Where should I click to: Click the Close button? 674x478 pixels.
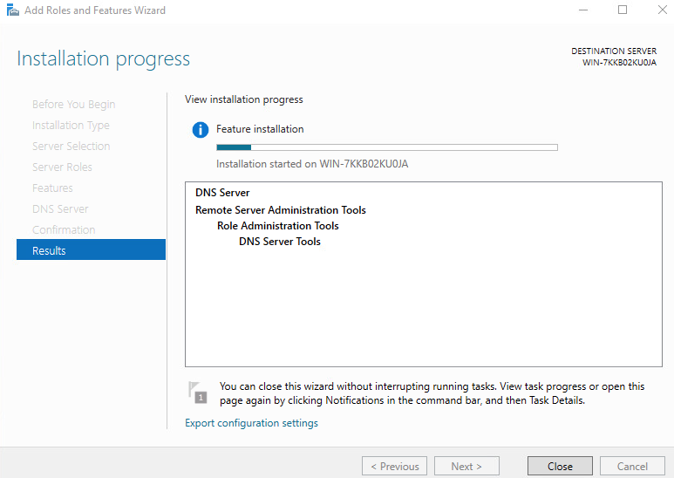[560, 467]
